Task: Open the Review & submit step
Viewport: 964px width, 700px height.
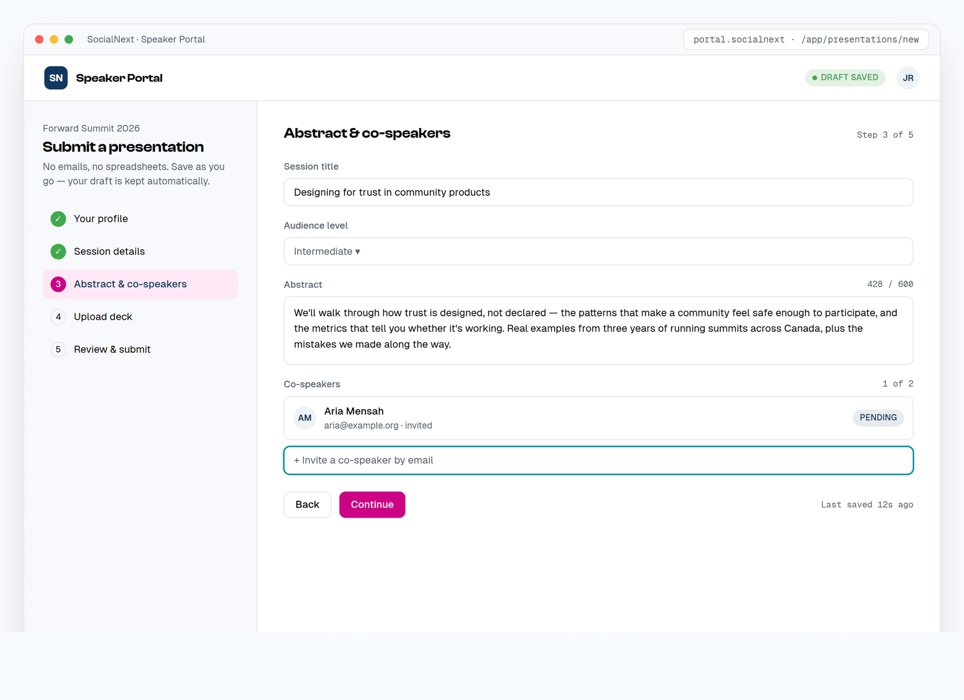Action: tap(140, 349)
